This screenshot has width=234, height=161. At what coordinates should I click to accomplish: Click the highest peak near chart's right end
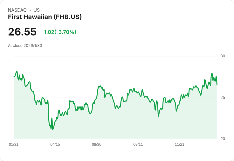212,74
